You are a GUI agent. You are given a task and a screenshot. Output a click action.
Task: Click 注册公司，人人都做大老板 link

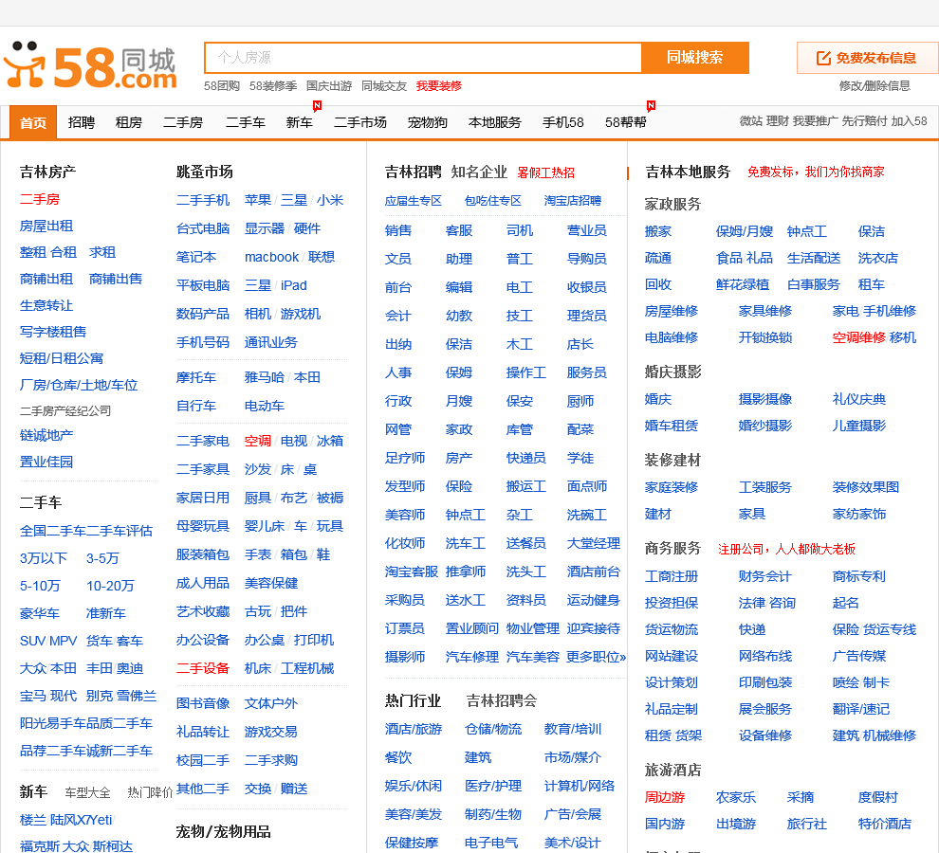tap(786, 549)
